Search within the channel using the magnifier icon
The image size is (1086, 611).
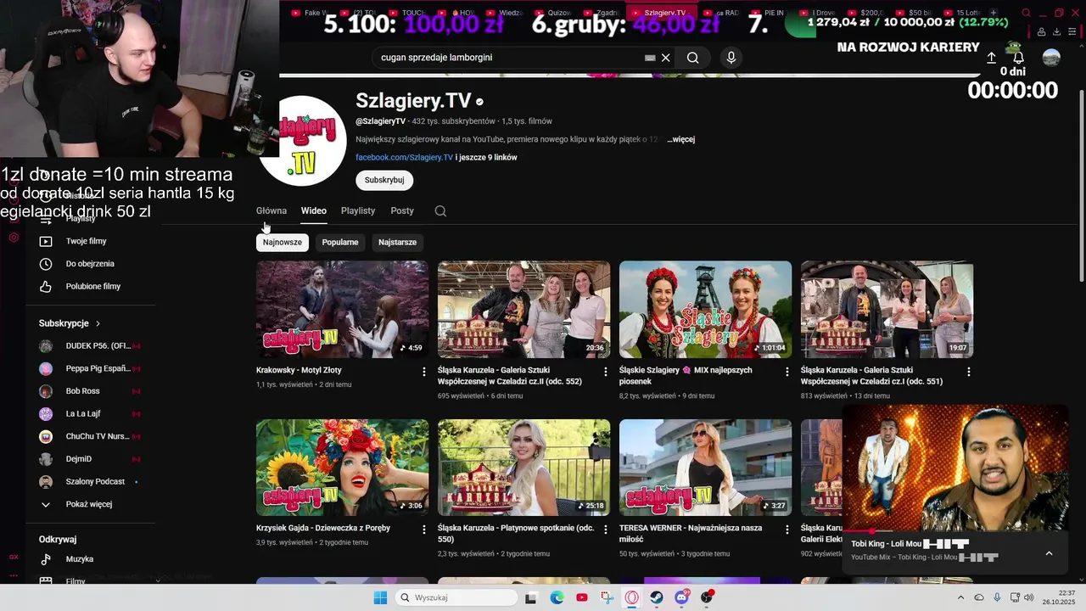pyautogui.click(x=440, y=210)
